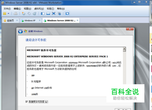Click the license text scroll up arrow
The width and height of the screenshot is (152, 110).
point(124,49)
